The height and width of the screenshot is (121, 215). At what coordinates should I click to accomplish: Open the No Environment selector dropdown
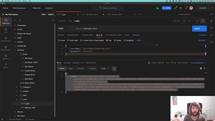pos(192,14)
